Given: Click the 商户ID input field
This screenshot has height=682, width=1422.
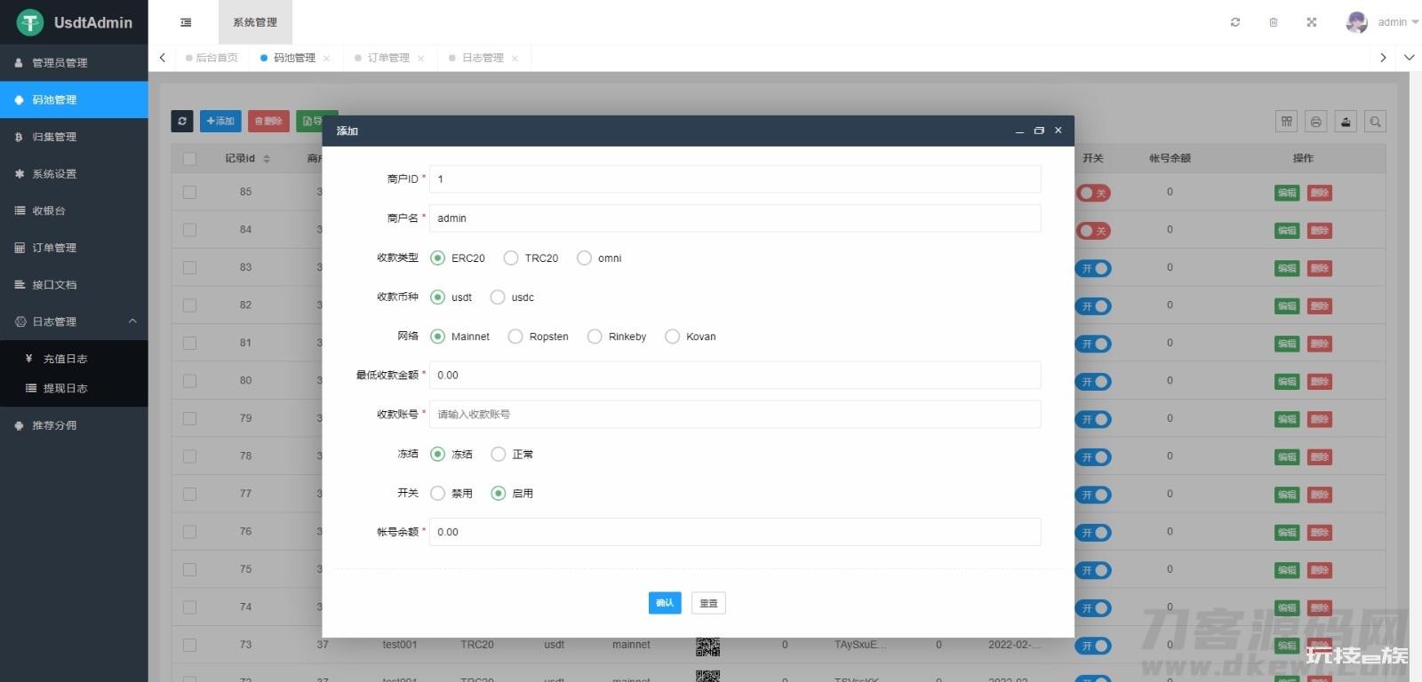Looking at the screenshot, I should tap(735, 178).
